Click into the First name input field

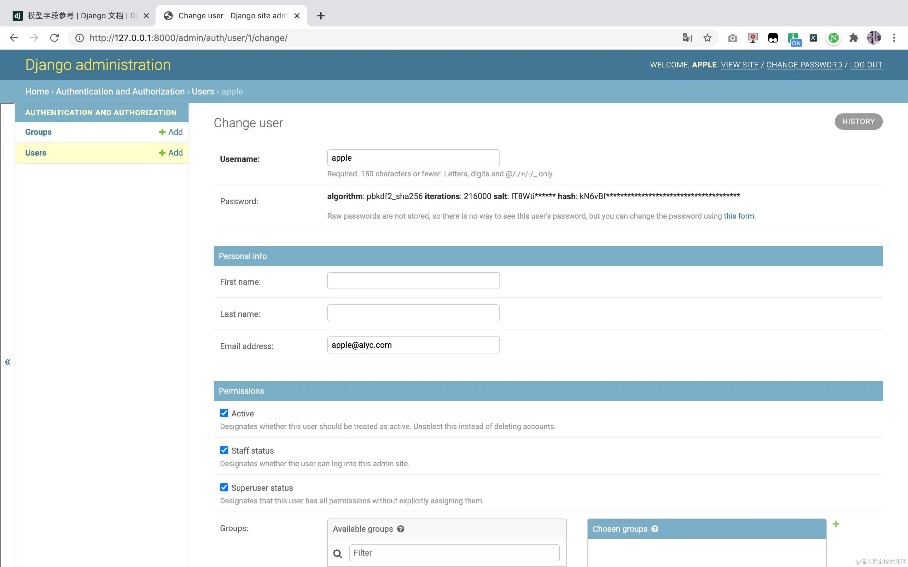tap(413, 281)
